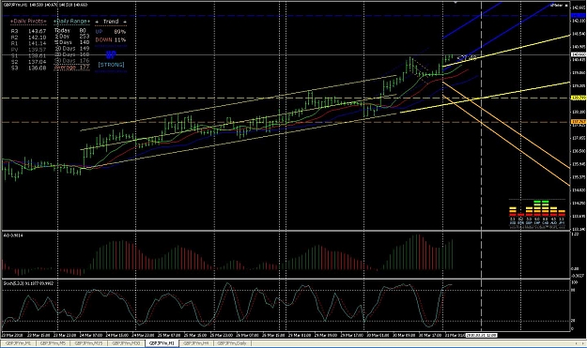The height and width of the screenshot is (348, 587).
Task: Click the R3 pivot value 143.67
Action: pyautogui.click(x=37, y=31)
